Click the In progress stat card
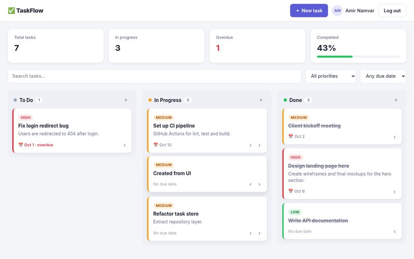The image size is (414, 259). pos(157,46)
